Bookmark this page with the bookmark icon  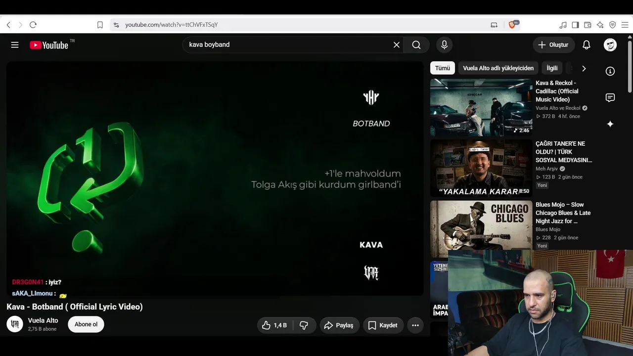pos(100,25)
